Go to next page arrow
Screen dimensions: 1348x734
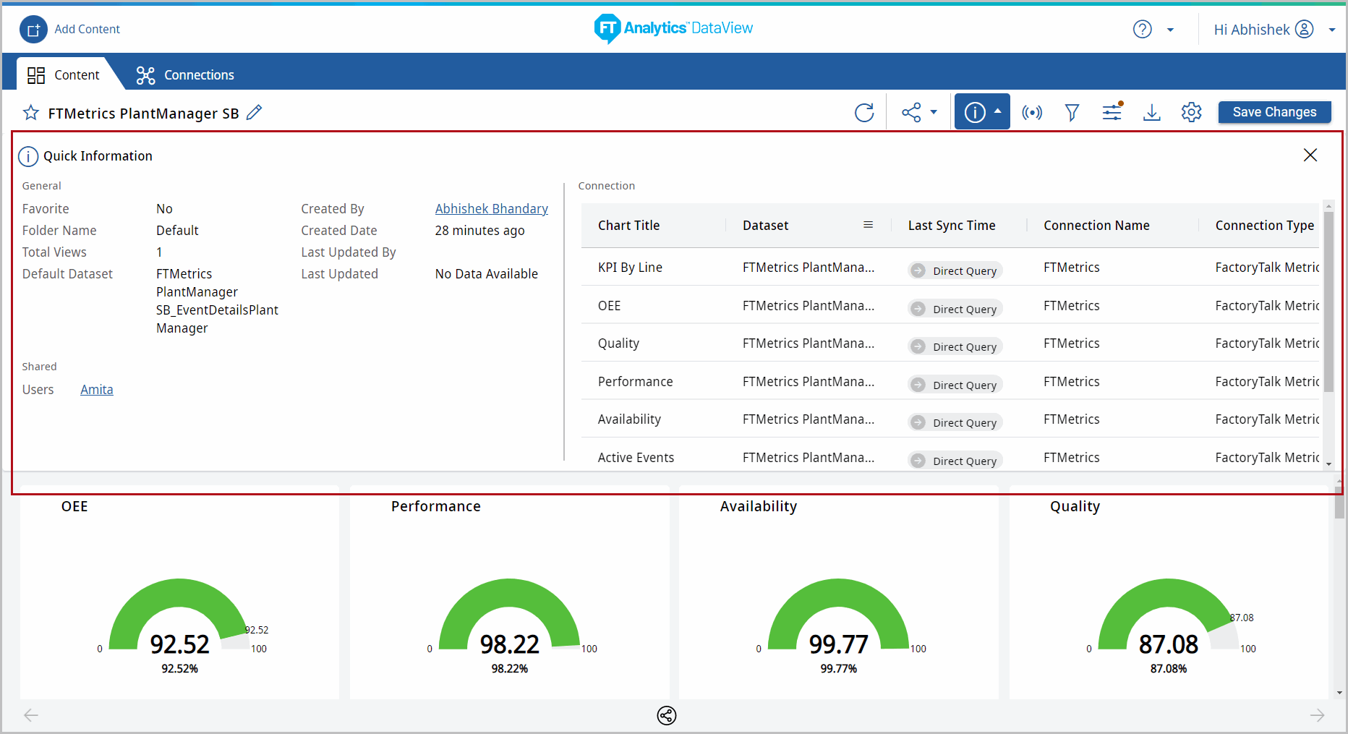coord(1317,715)
